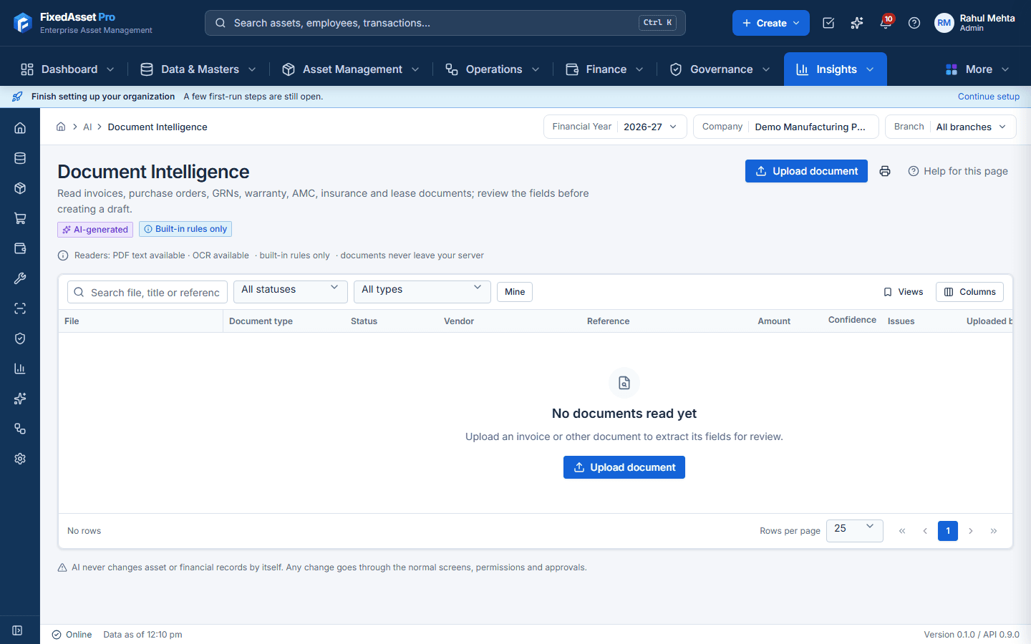Open Help for this page
1031x644 pixels.
coord(958,171)
